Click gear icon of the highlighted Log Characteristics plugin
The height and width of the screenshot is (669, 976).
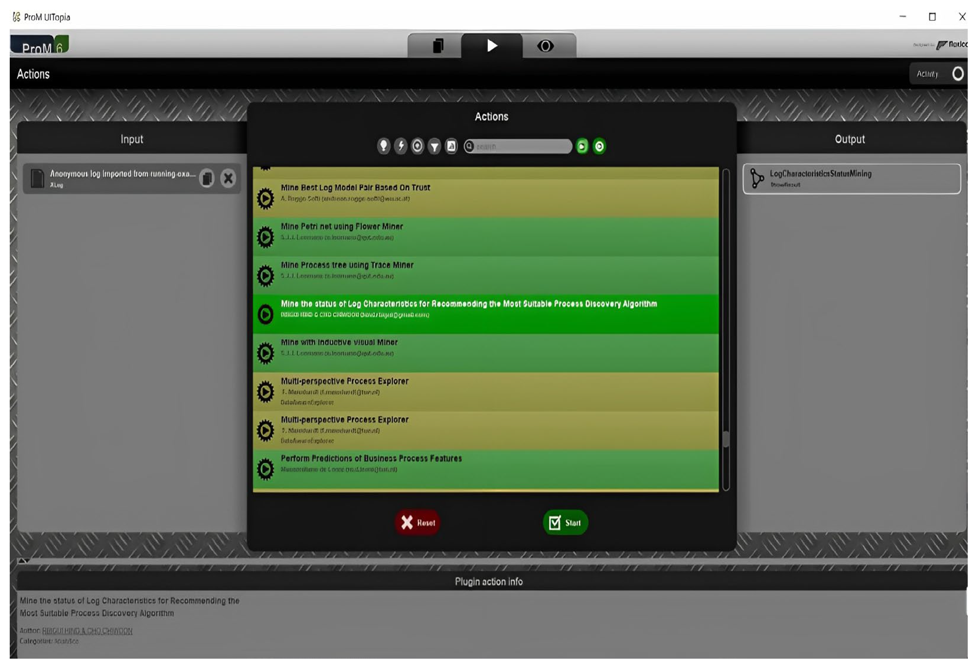(x=265, y=314)
